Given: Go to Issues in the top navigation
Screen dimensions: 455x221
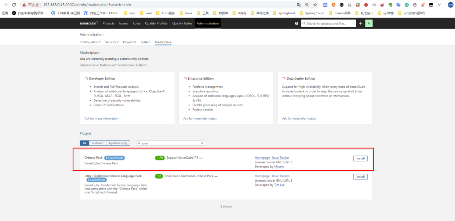Looking at the screenshot, I should coord(124,23).
